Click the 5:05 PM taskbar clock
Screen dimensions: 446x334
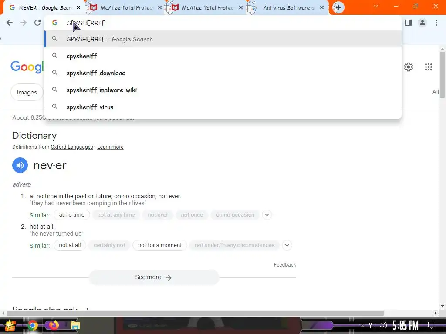point(405,325)
